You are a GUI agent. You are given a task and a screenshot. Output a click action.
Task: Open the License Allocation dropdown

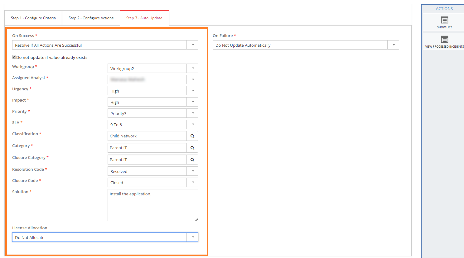point(193,237)
